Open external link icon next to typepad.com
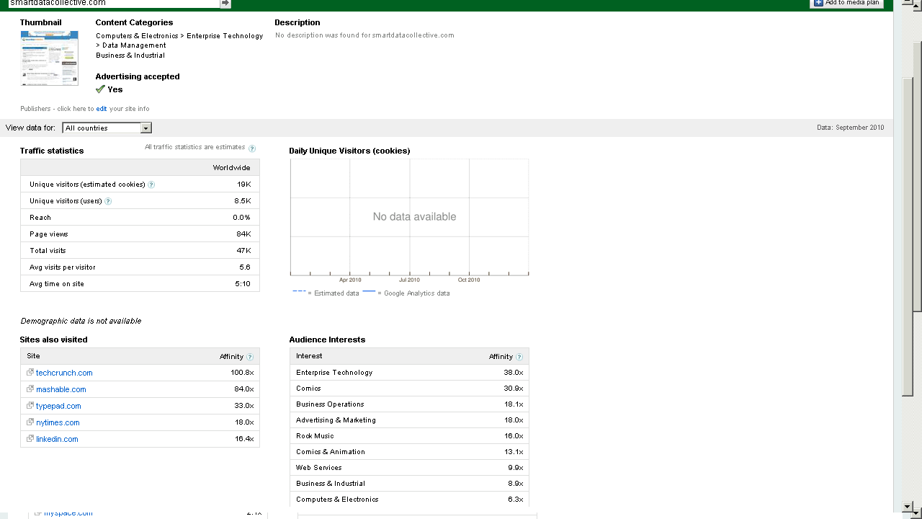922x519 pixels. (x=30, y=406)
